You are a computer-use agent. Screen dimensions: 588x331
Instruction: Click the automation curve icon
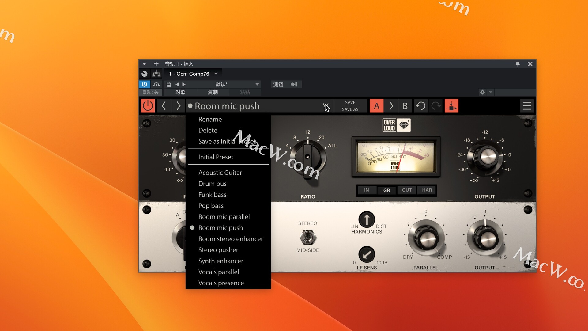156,84
